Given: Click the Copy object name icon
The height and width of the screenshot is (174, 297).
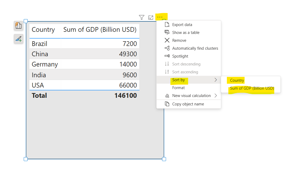Looking at the screenshot, I should (x=167, y=104).
